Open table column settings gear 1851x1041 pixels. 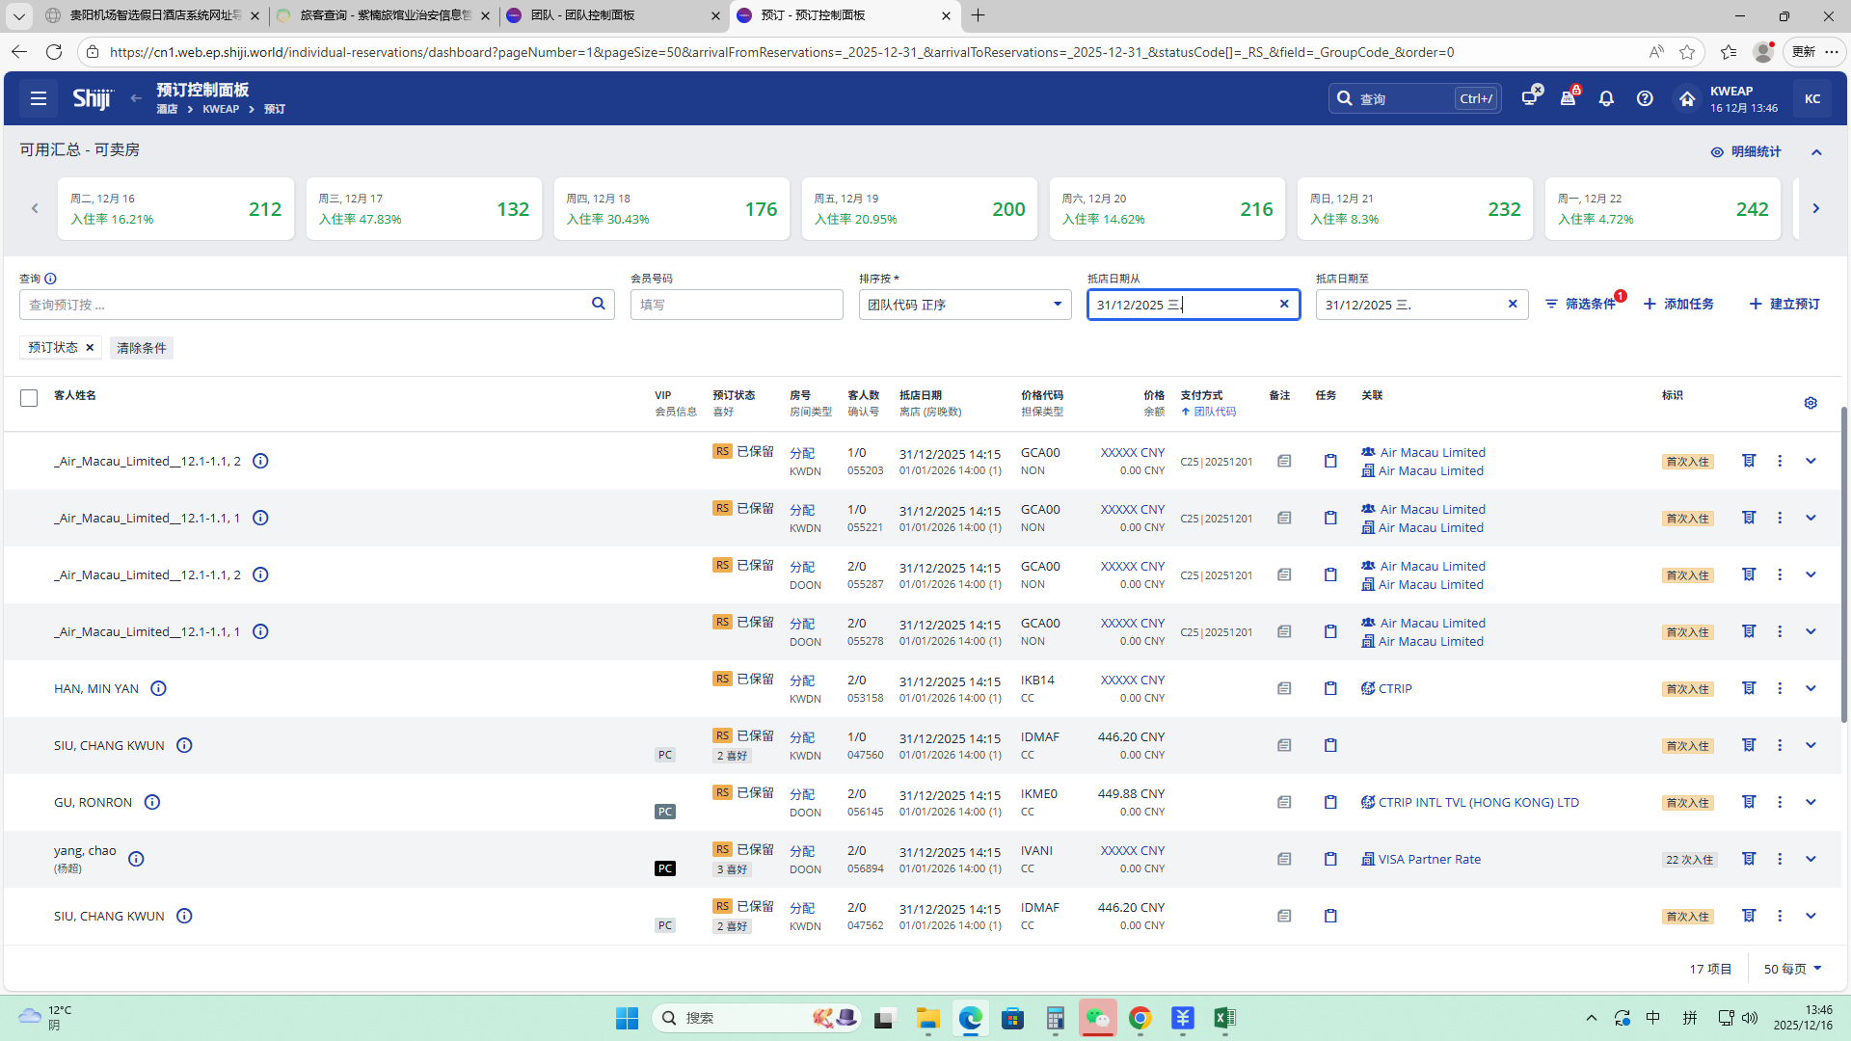[x=1811, y=403]
